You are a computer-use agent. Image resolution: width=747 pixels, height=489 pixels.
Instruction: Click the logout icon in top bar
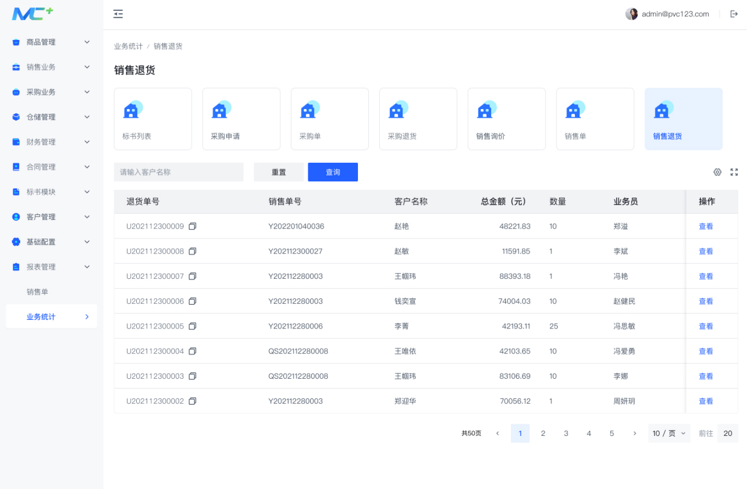click(x=734, y=14)
